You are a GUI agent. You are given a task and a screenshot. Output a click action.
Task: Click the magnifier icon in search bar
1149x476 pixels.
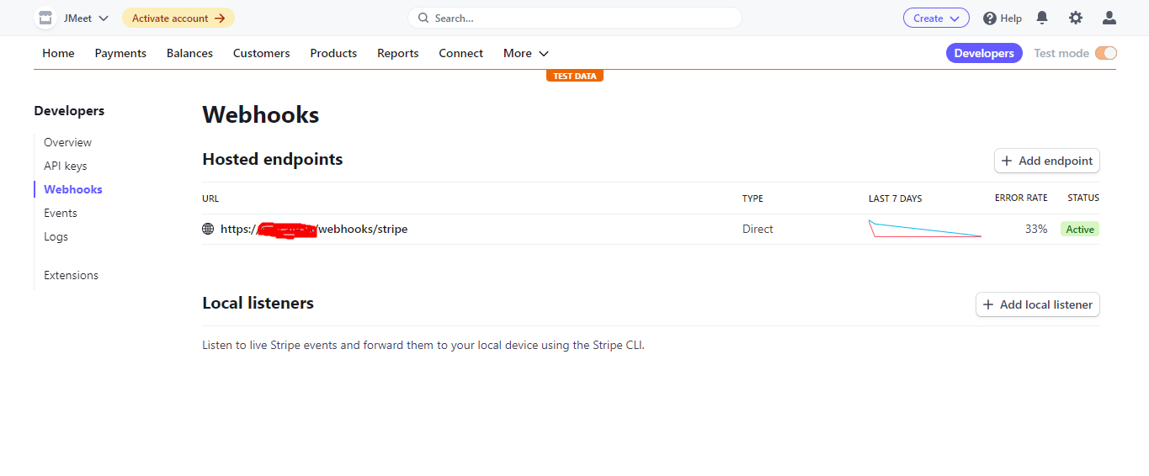tap(423, 18)
